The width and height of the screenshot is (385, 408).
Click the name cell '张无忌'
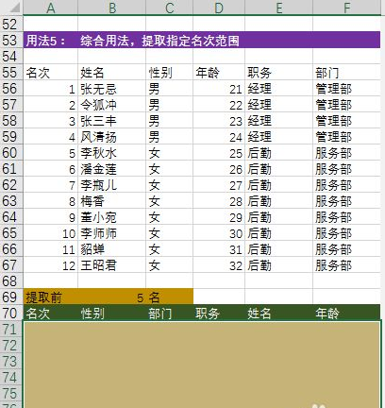pos(112,88)
